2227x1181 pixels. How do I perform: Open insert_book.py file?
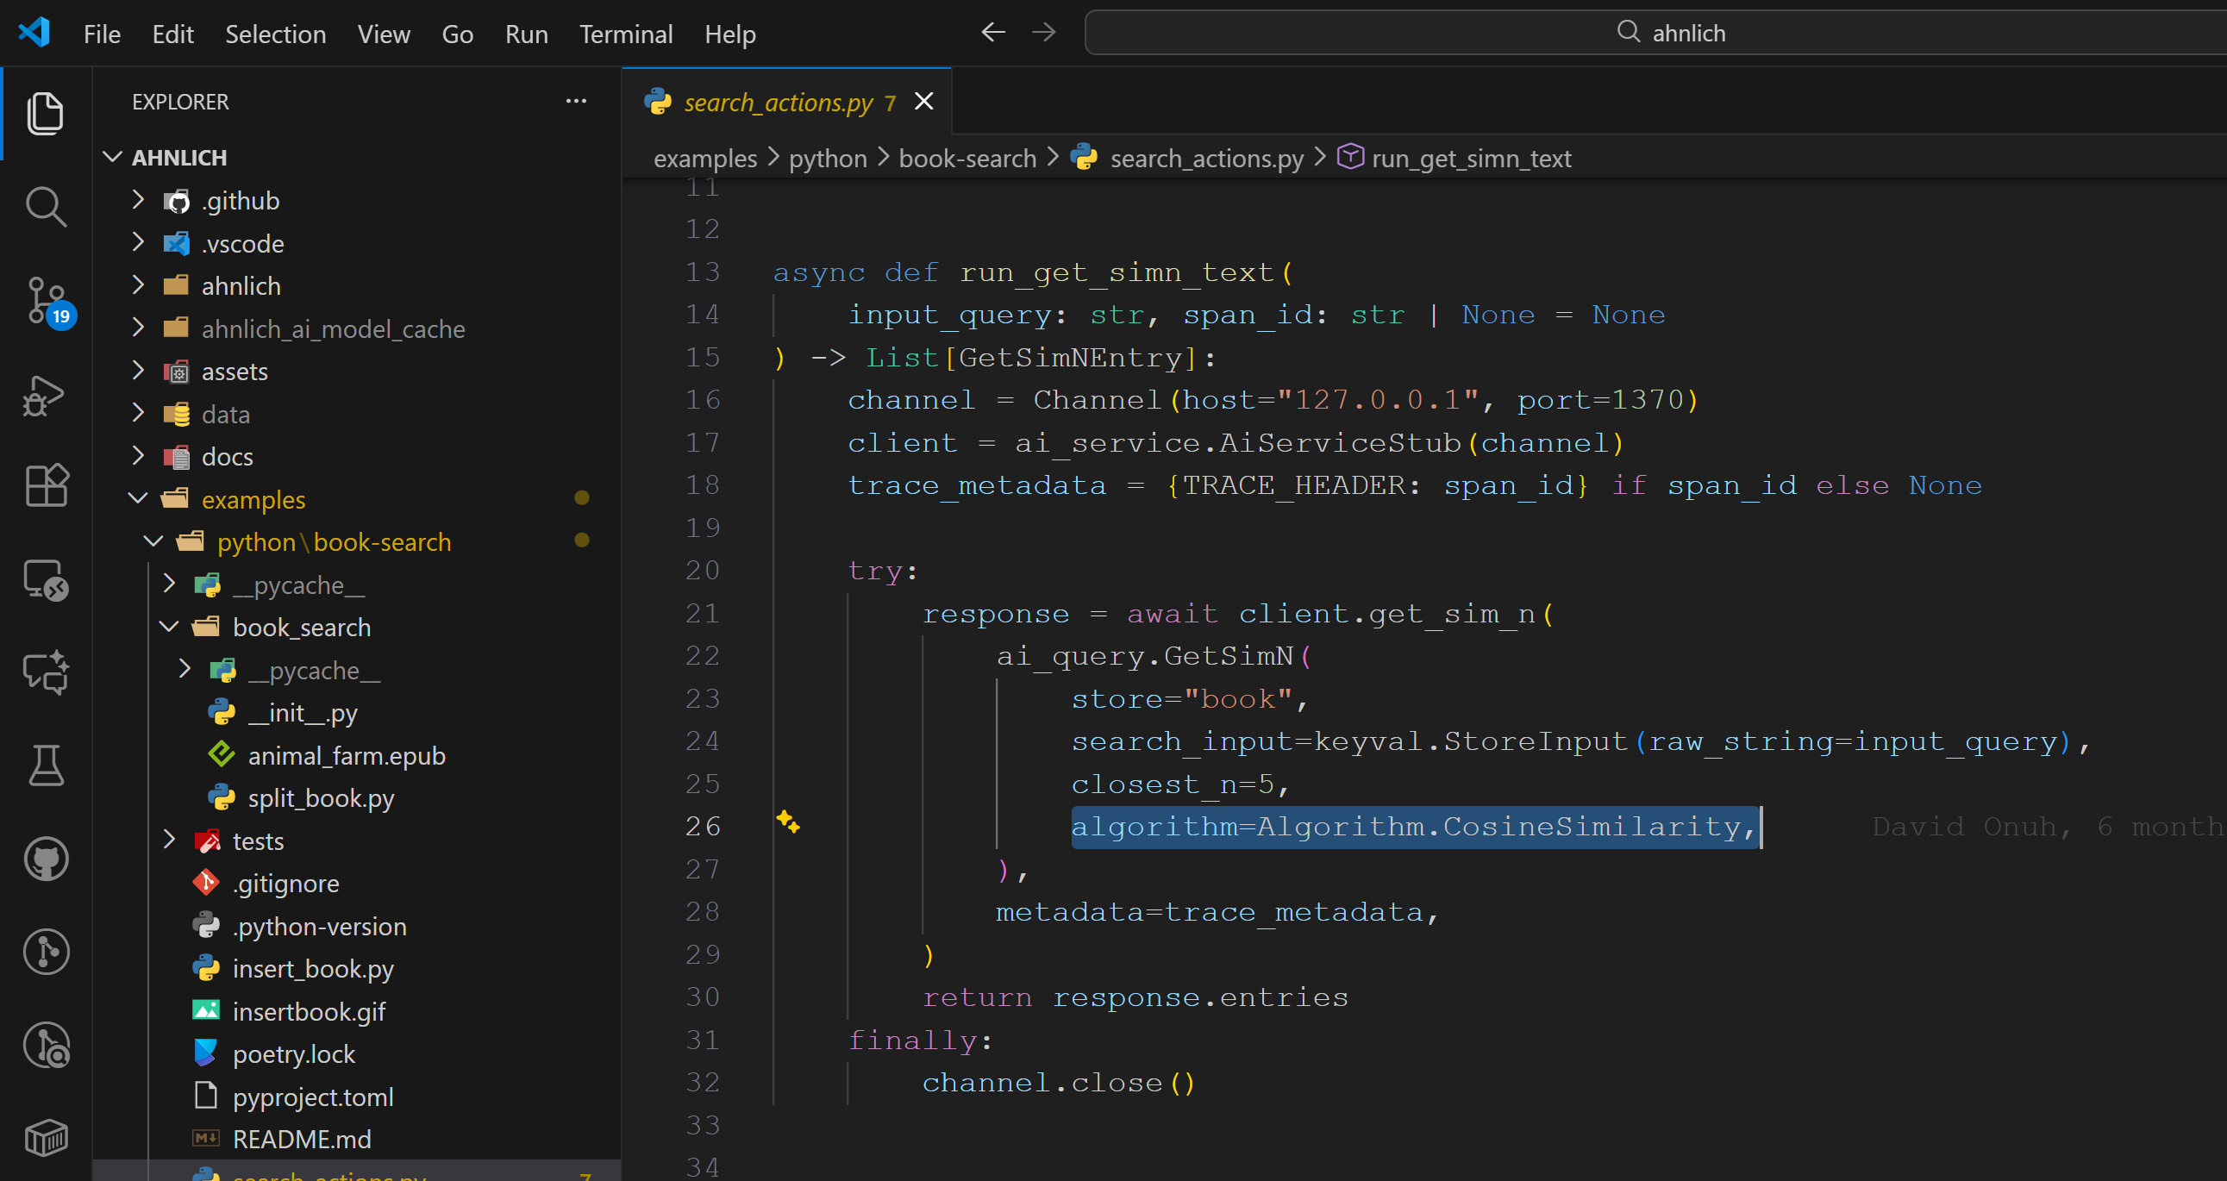313,968
